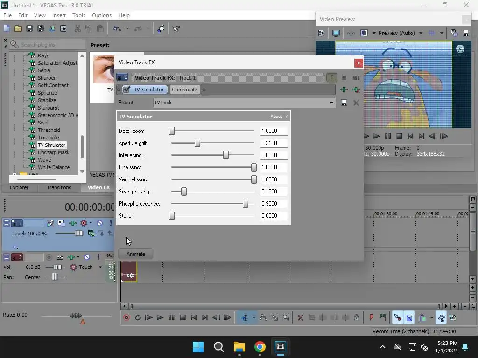This screenshot has width=478, height=358.
Task: Select the TV Simulator plug-in chain button
Action: click(x=145, y=89)
